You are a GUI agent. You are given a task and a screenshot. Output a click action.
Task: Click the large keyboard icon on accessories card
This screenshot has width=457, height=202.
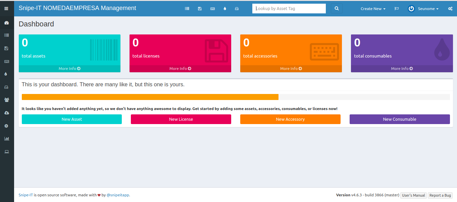click(324, 52)
